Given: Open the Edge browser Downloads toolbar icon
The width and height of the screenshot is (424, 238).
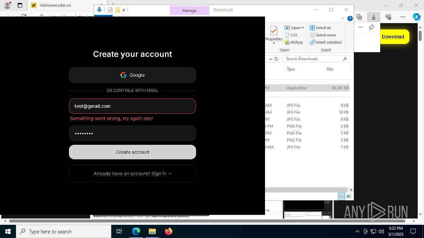Looking at the screenshot, I should tap(374, 17).
